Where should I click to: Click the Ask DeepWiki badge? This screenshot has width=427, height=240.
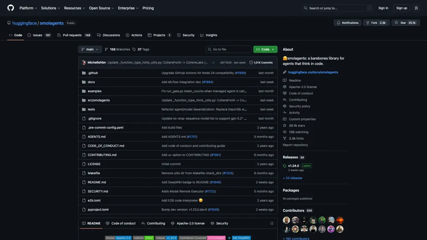pyautogui.click(x=239, y=238)
